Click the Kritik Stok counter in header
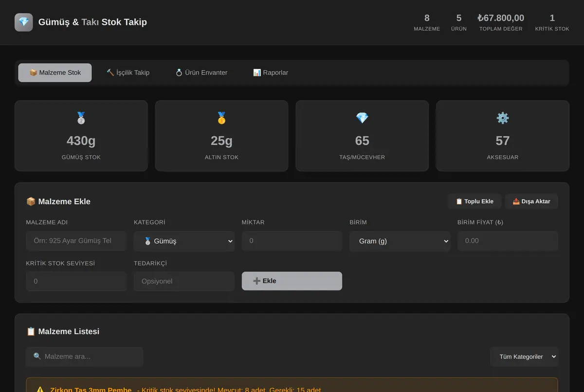The height and width of the screenshot is (392, 584). [552, 23]
